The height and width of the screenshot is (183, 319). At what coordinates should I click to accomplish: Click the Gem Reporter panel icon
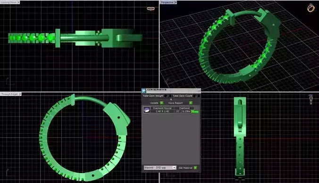pyautogui.click(x=144, y=90)
